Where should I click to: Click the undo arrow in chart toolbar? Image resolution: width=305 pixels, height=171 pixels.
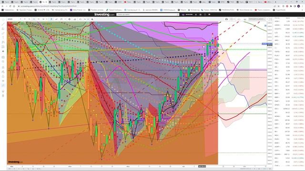point(85,19)
